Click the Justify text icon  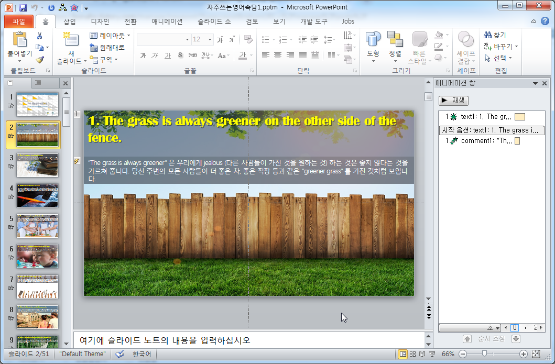[302, 55]
